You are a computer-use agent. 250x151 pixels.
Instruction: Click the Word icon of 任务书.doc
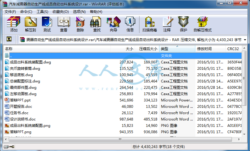(x=7, y=113)
